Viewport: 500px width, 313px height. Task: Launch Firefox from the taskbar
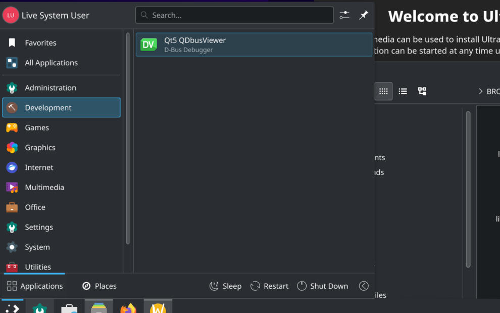(128, 308)
